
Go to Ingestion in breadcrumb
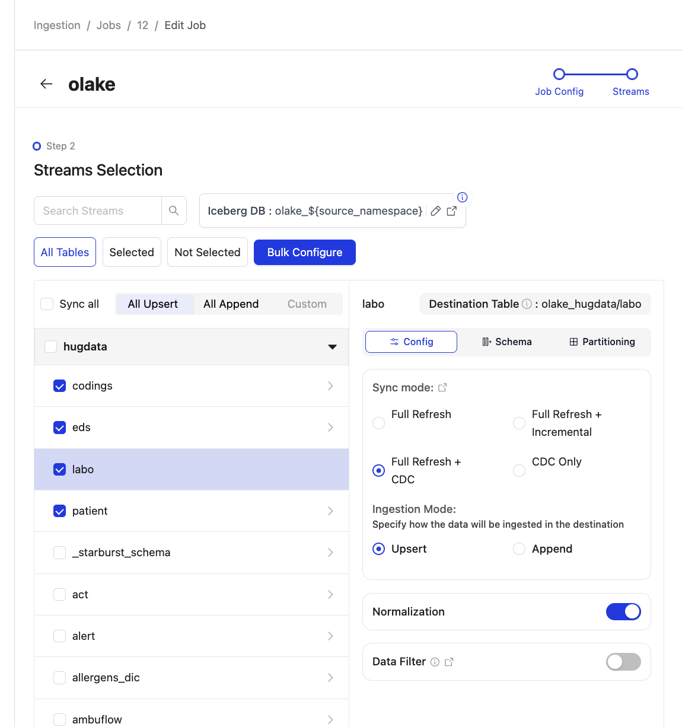57,25
